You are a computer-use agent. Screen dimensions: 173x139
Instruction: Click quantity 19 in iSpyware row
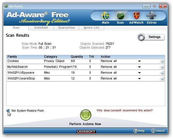click(x=73, y=72)
